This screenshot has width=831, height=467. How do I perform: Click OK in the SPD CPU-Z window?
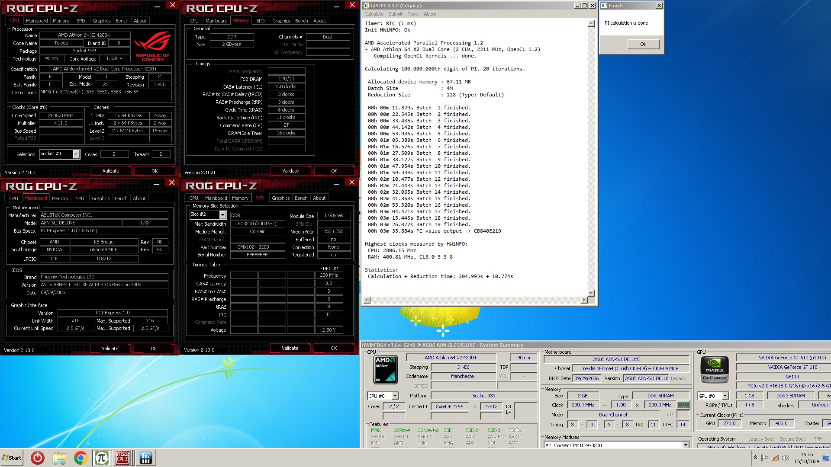(334, 348)
